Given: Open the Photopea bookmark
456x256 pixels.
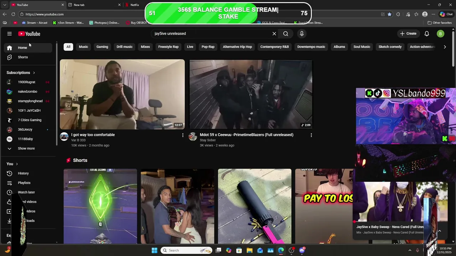Looking at the screenshot, I should tap(104, 23).
